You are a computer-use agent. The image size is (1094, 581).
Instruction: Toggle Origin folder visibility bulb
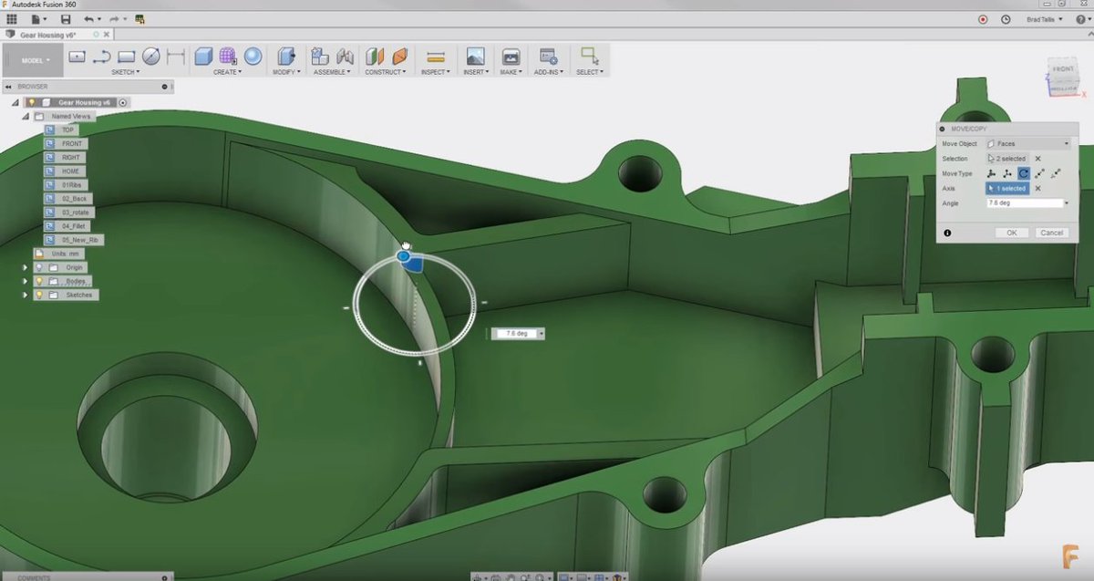tap(39, 267)
